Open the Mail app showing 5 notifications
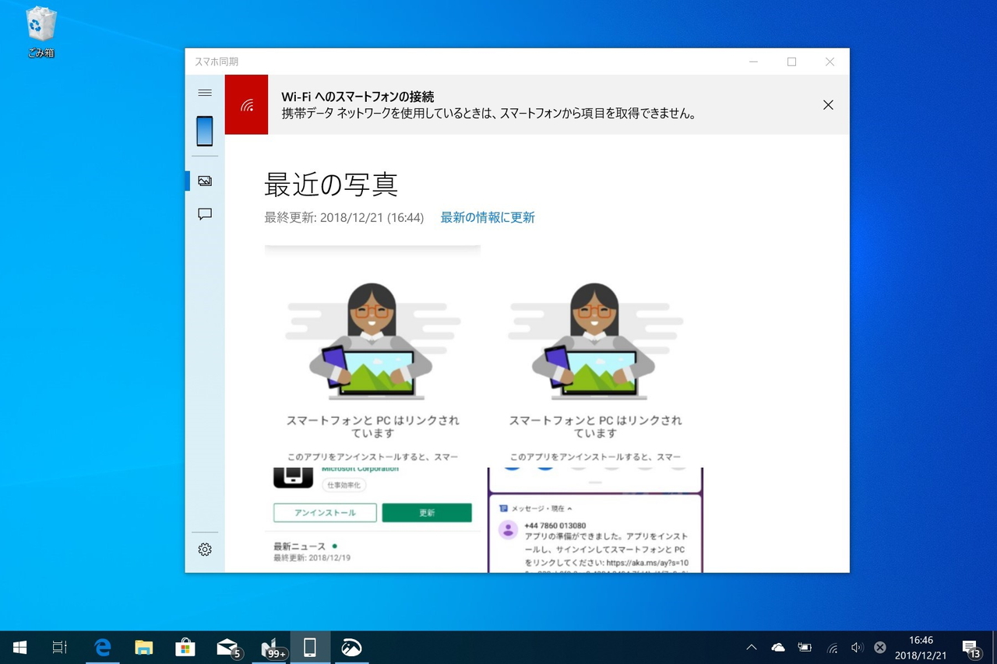The image size is (997, 664). point(226,647)
